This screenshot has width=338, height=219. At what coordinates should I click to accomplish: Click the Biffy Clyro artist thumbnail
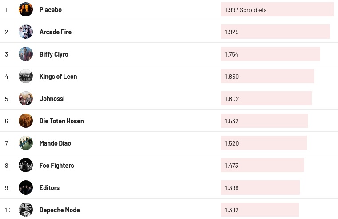tap(26, 54)
